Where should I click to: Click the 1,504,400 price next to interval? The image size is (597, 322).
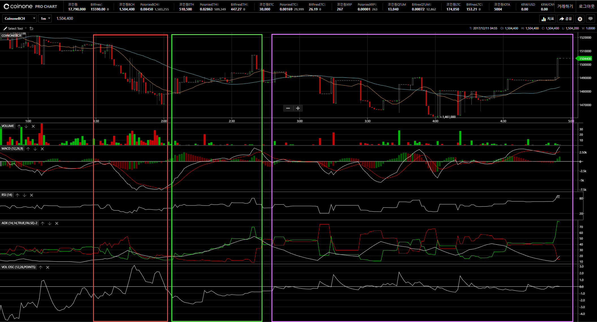pos(65,19)
